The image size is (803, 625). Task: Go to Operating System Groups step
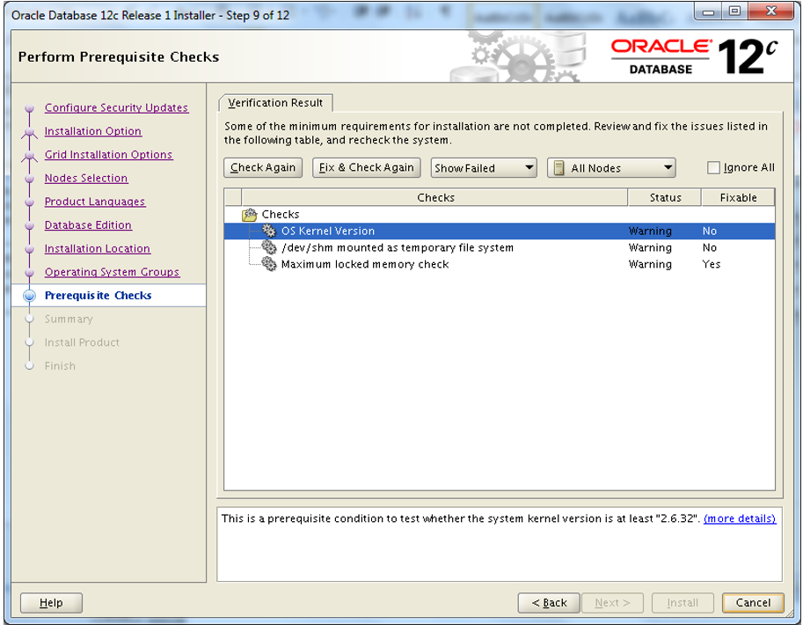[x=112, y=272]
